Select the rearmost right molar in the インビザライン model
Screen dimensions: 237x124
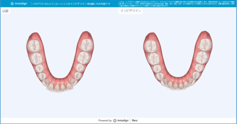[x=205, y=45]
